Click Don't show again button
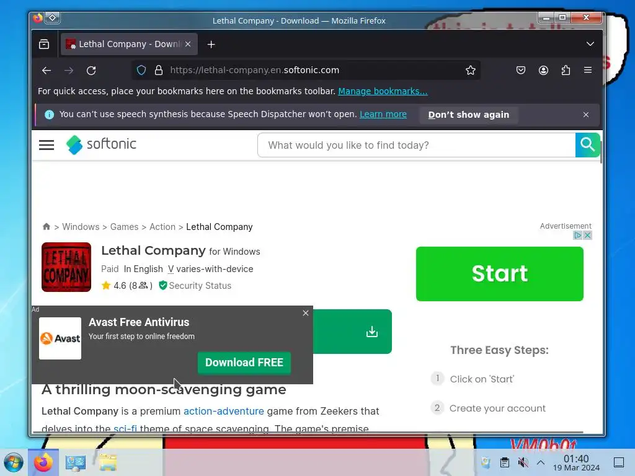 (x=469, y=115)
